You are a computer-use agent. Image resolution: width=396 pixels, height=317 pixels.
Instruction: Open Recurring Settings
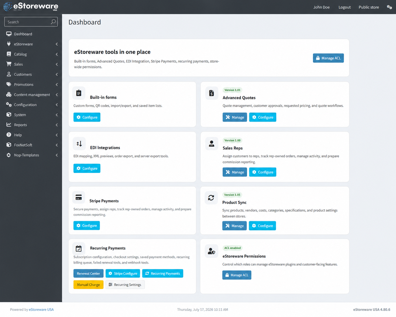coord(125,285)
